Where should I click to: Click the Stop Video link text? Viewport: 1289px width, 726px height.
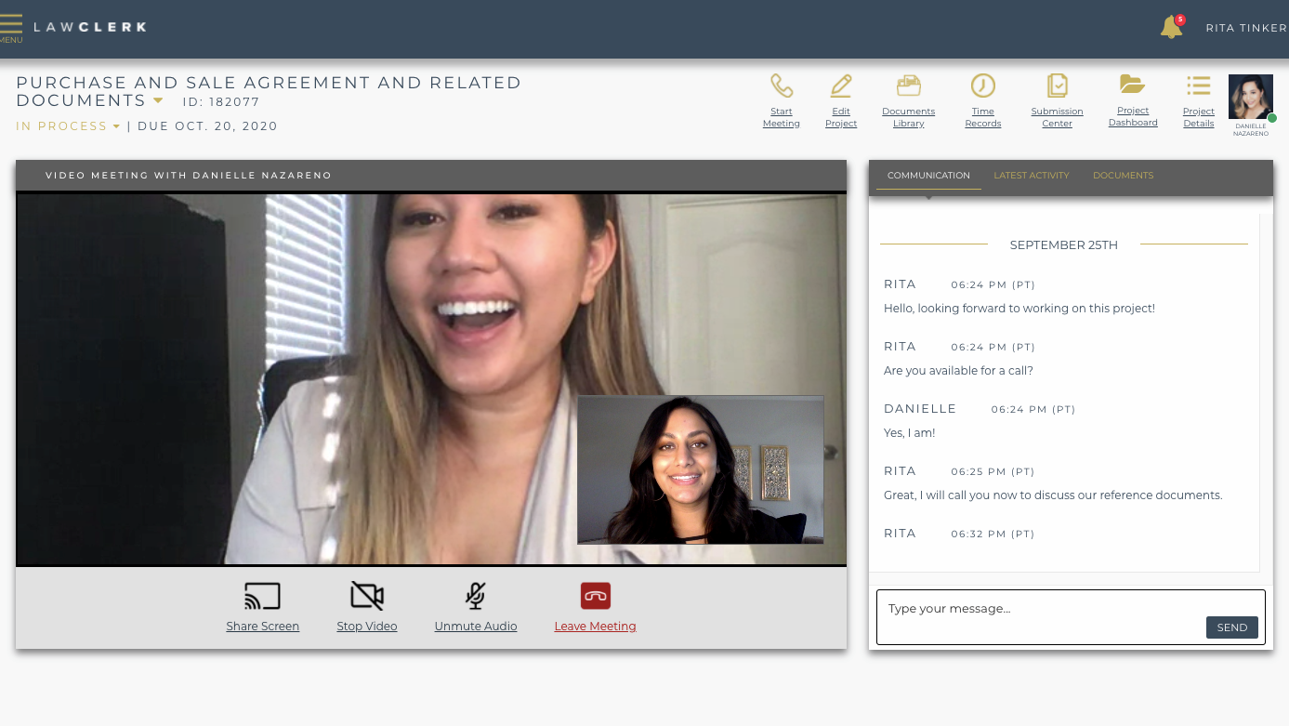point(367,627)
